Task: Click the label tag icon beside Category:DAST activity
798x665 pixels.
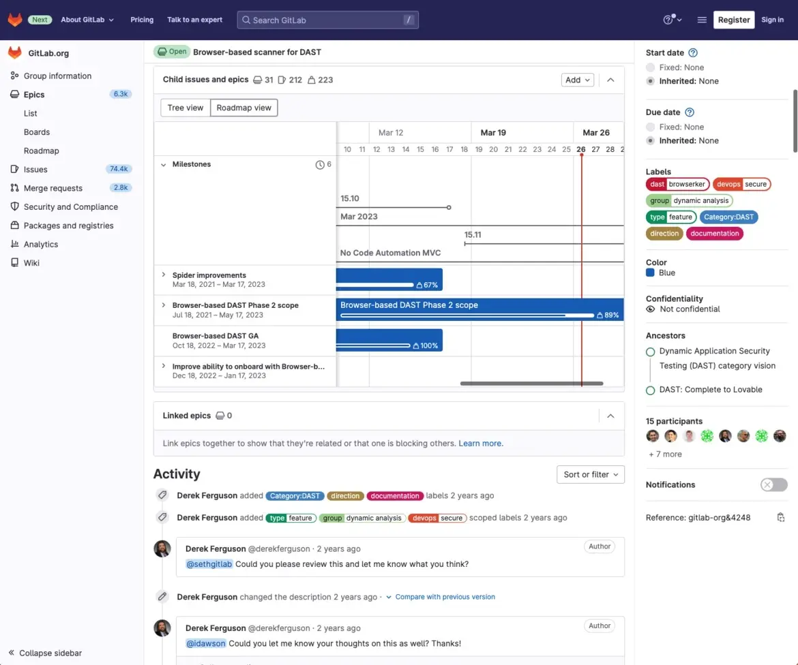Action: tap(162, 495)
